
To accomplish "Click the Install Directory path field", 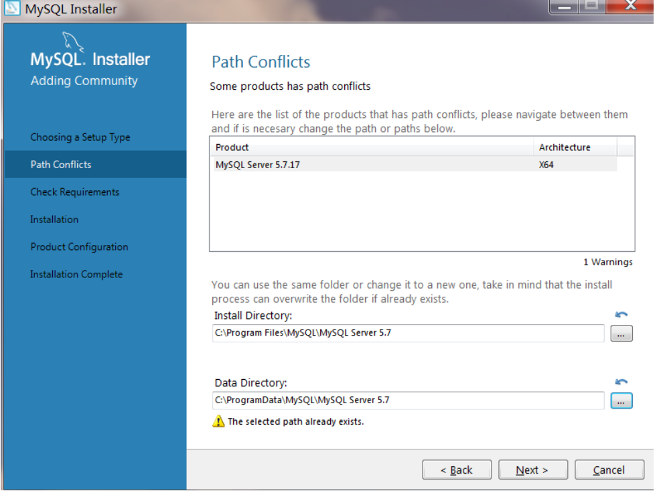I will pos(408,334).
